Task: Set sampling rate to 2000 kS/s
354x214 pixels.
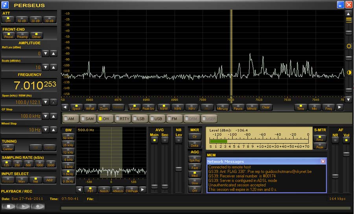Action: (51, 164)
